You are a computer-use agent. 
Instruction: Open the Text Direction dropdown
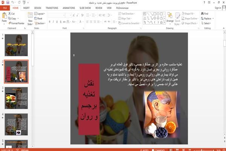pyautogui.click(x=127, y=14)
